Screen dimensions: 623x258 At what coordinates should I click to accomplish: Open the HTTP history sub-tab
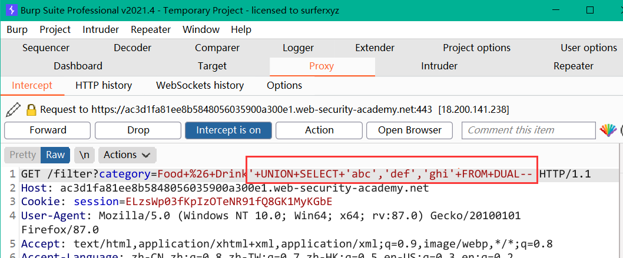[x=104, y=85]
